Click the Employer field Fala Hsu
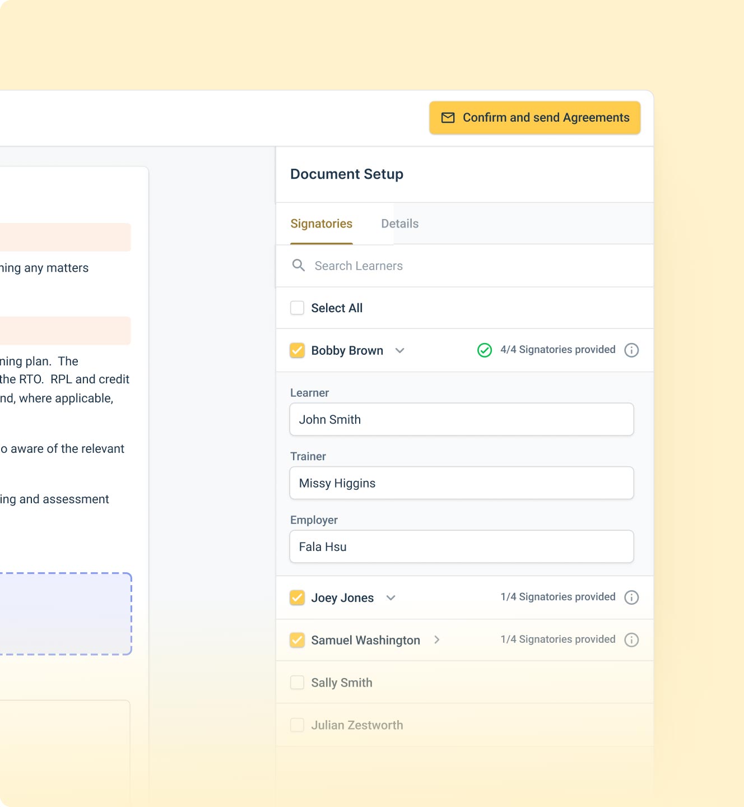 click(462, 546)
